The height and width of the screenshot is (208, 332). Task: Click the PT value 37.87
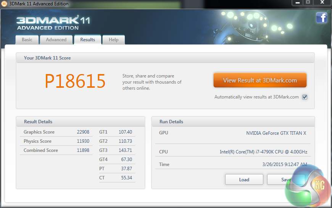(127, 169)
